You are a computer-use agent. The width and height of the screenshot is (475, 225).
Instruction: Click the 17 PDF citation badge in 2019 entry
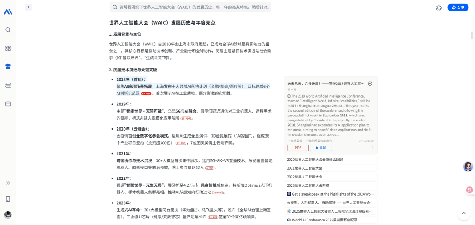click(x=186, y=118)
